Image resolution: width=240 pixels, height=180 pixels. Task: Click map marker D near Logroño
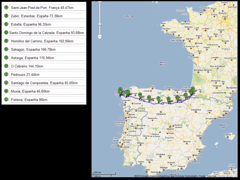click(x=177, y=98)
